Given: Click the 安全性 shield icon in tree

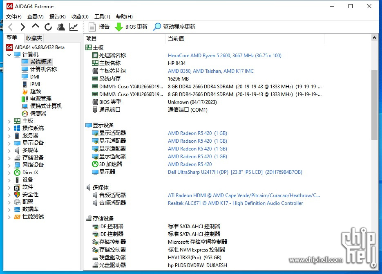Looking at the screenshot, I should coord(17,195).
